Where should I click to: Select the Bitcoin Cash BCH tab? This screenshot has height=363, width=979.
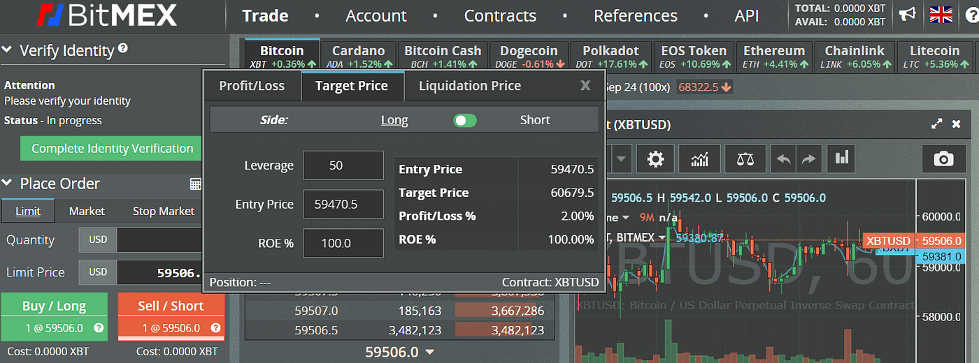443,56
